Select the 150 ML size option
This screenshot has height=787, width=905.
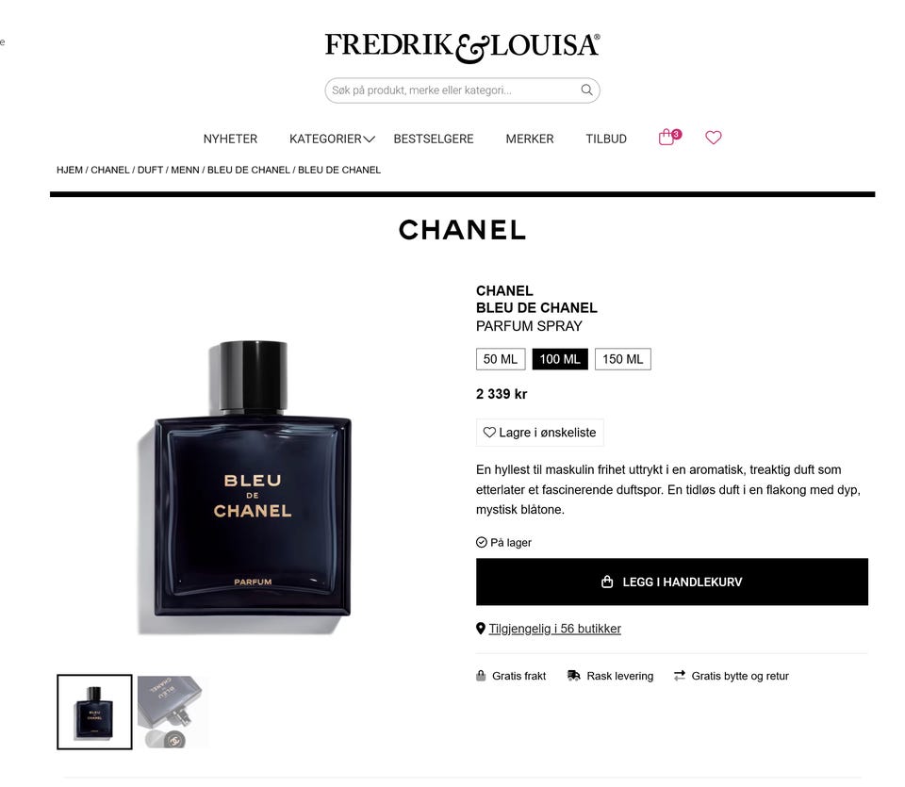623,359
